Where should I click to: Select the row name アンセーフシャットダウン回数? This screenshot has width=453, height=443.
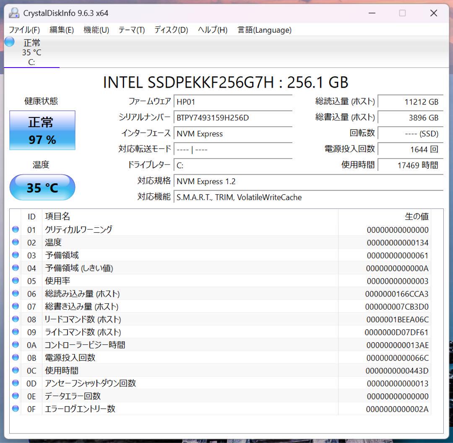90,383
